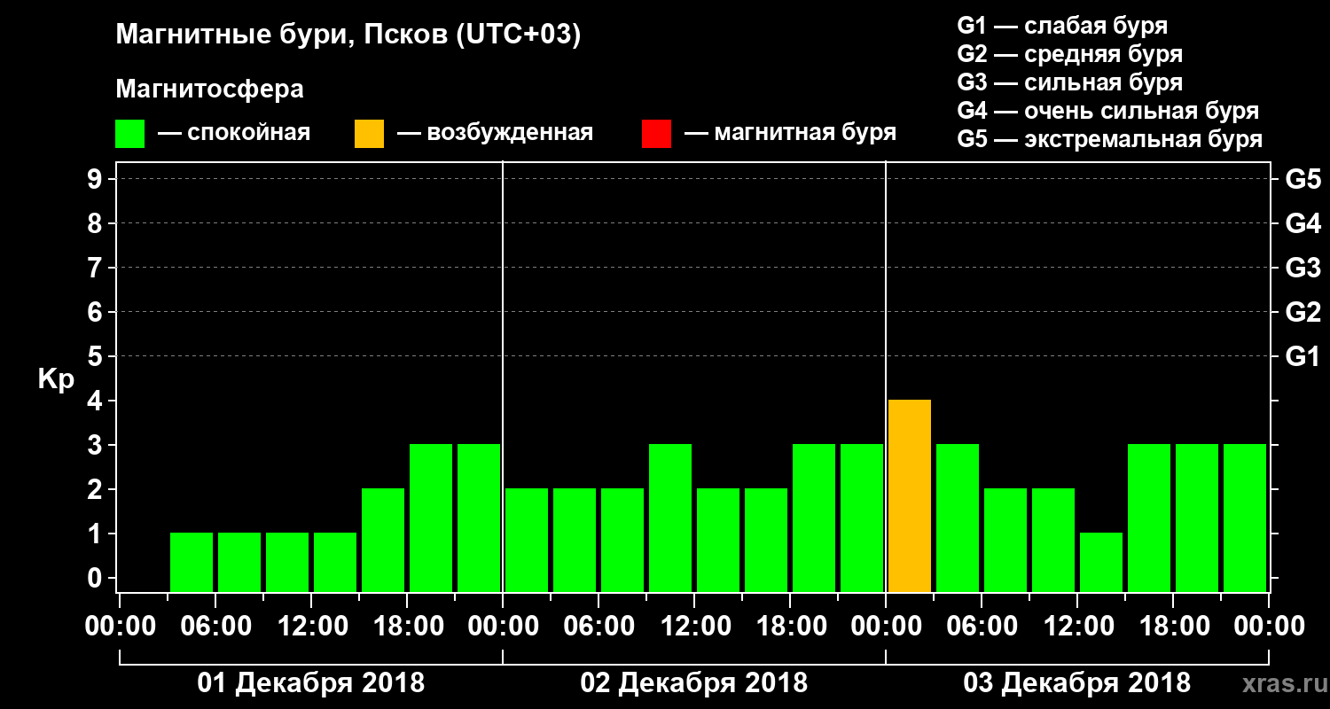The image size is (1330, 709).
Task: Click the '6' value on the Kp axis
Action: click(x=96, y=312)
